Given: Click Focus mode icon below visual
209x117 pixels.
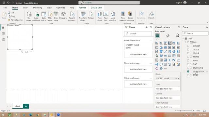Looking at the screenshot, I should point(26,52).
